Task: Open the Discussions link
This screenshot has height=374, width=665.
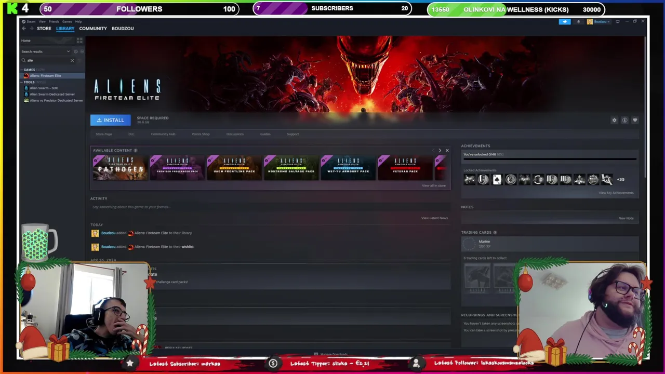Action: (x=235, y=134)
